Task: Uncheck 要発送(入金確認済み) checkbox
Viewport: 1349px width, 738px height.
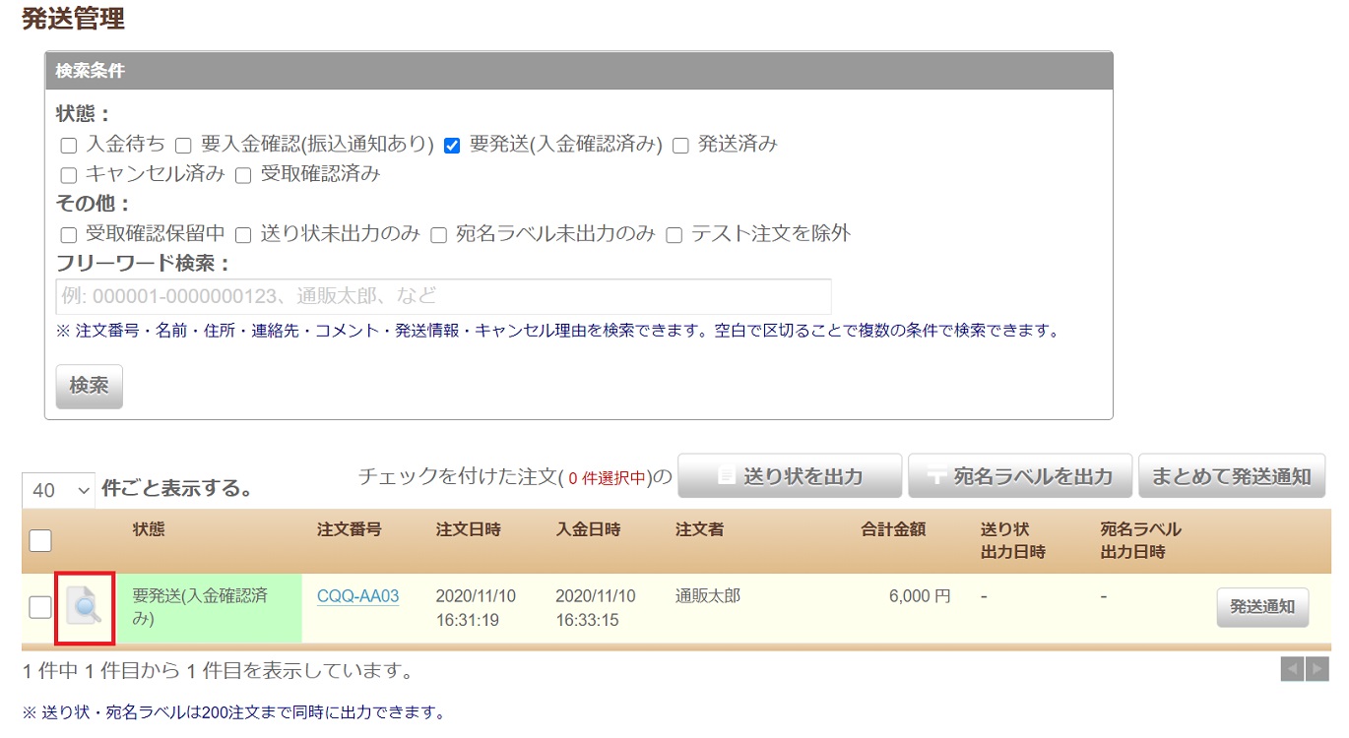Action: pyautogui.click(x=452, y=146)
